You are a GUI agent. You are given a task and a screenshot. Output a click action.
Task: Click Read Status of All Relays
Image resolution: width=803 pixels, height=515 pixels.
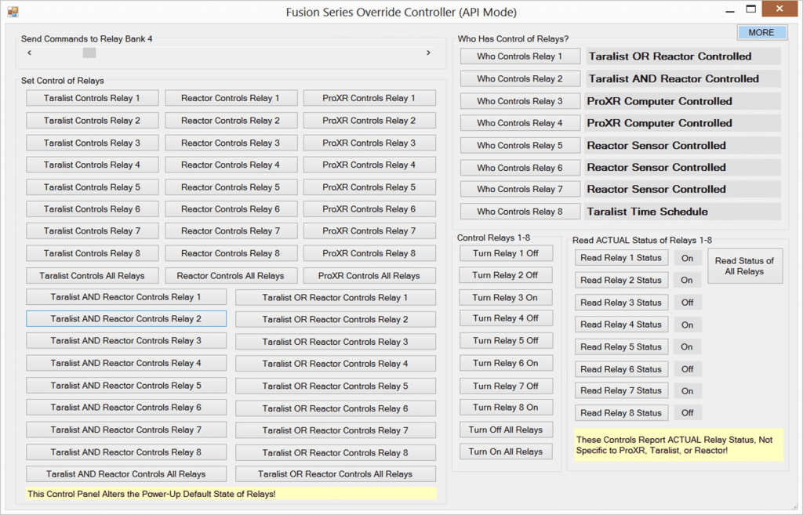click(x=744, y=266)
